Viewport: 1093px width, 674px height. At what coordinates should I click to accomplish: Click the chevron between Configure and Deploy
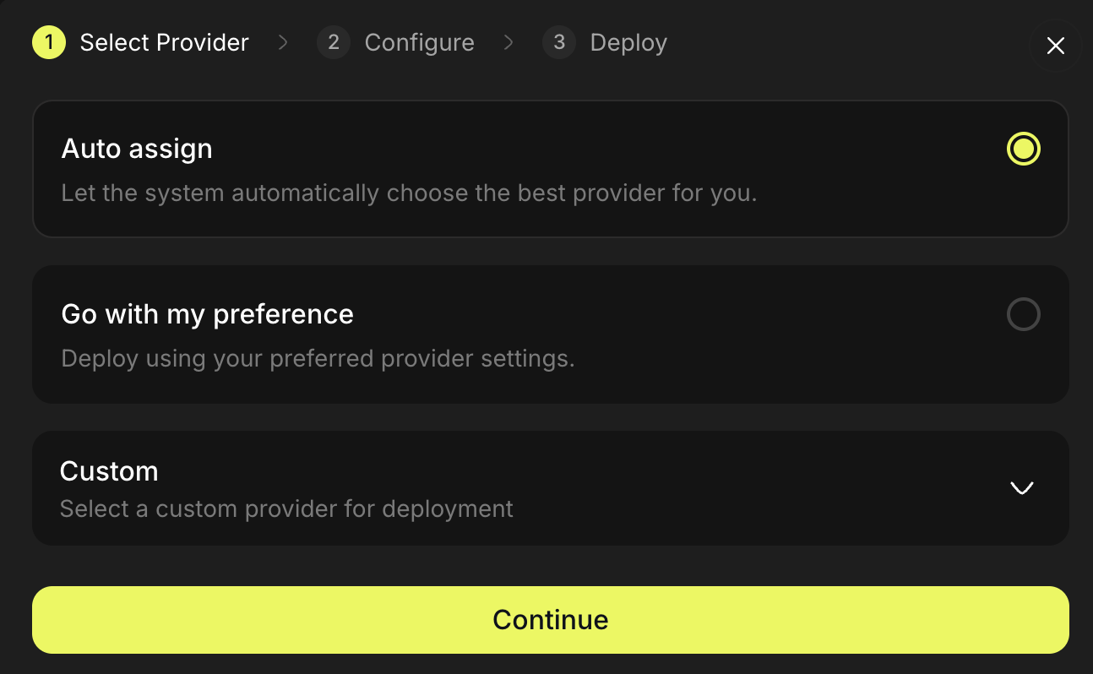click(x=508, y=42)
